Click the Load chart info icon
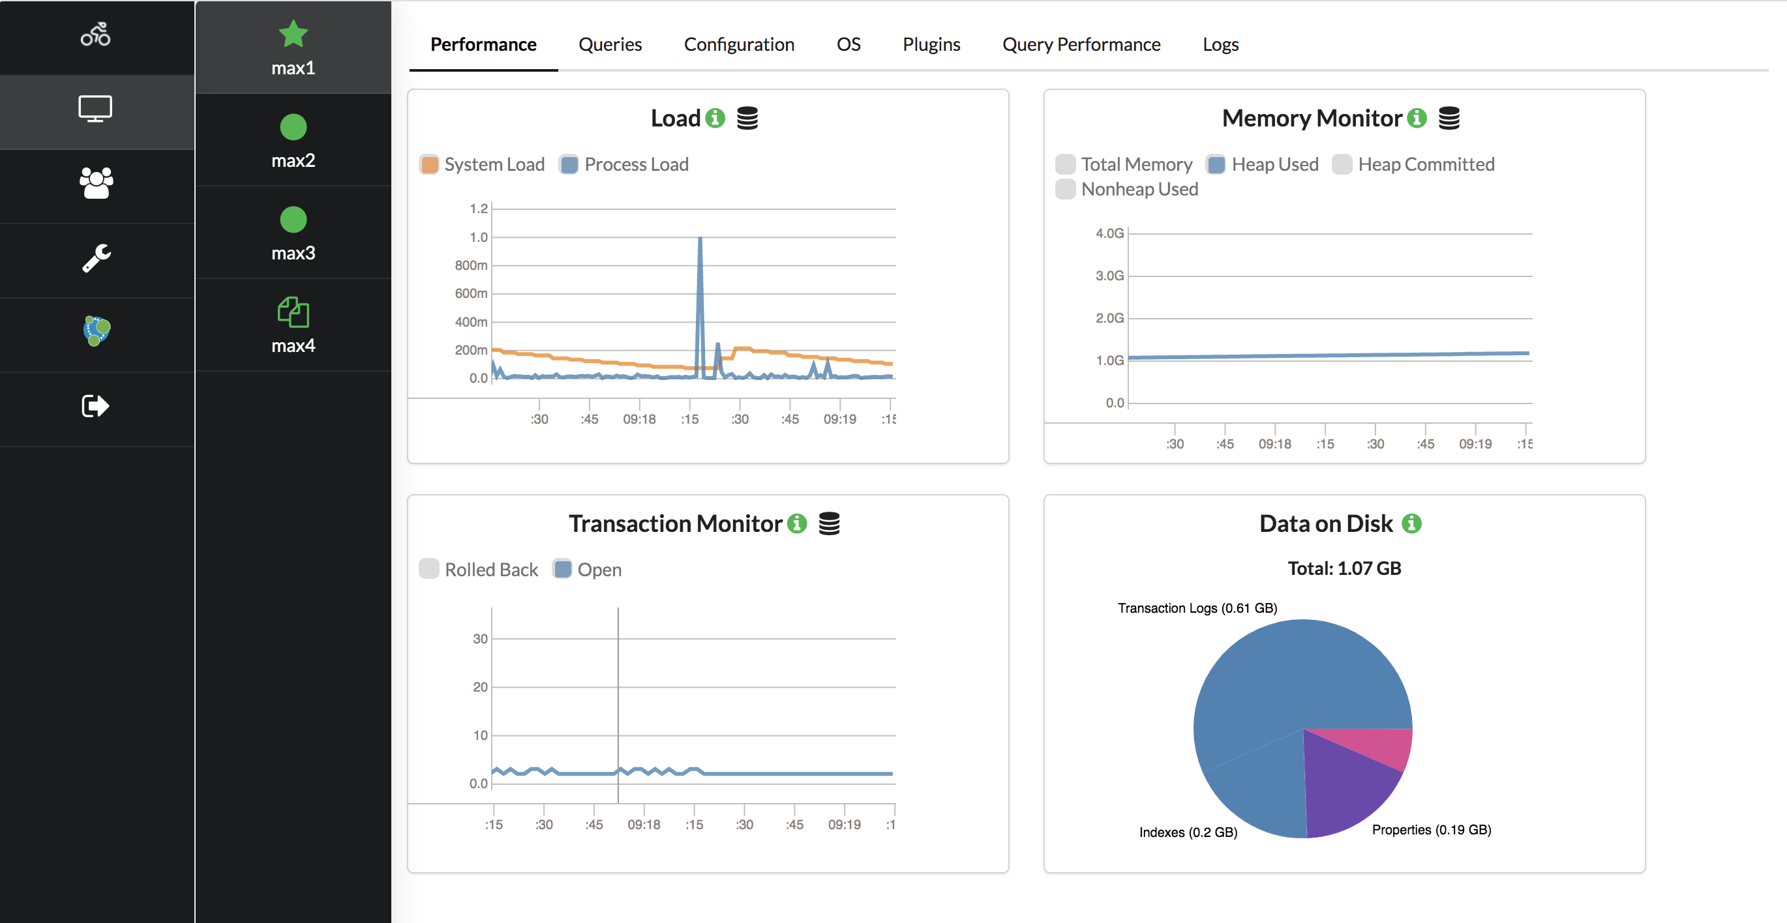The image size is (1787, 923). 715,118
